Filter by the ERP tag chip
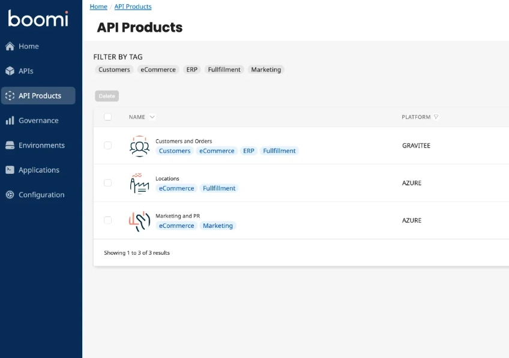Viewport: 509px width, 358px height. [191, 70]
